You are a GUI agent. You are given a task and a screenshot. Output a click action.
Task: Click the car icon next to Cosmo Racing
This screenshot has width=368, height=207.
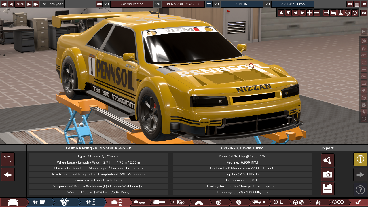[x=99, y=4]
